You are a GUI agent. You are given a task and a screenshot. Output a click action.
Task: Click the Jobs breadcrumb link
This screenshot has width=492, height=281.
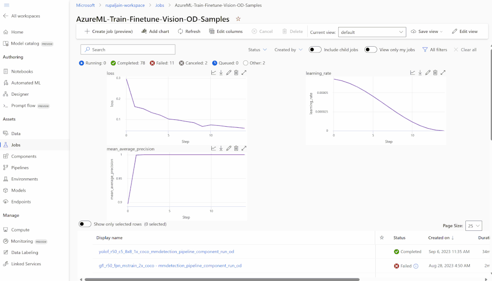pyautogui.click(x=160, y=5)
